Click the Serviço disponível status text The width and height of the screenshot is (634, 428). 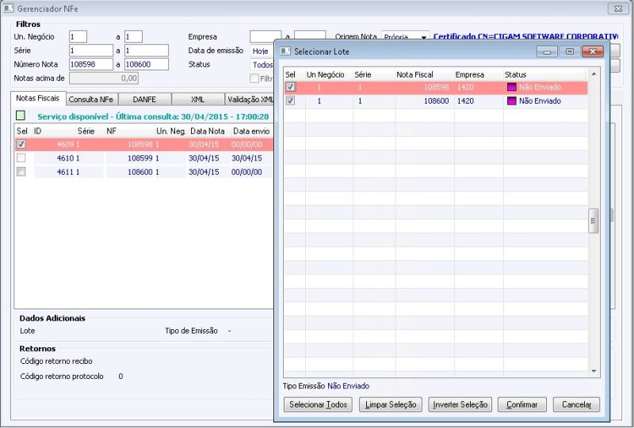click(x=153, y=116)
